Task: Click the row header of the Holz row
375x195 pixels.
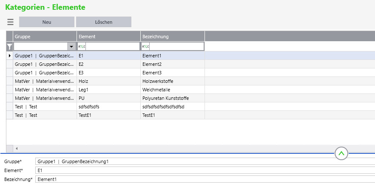Action: coord(9,81)
